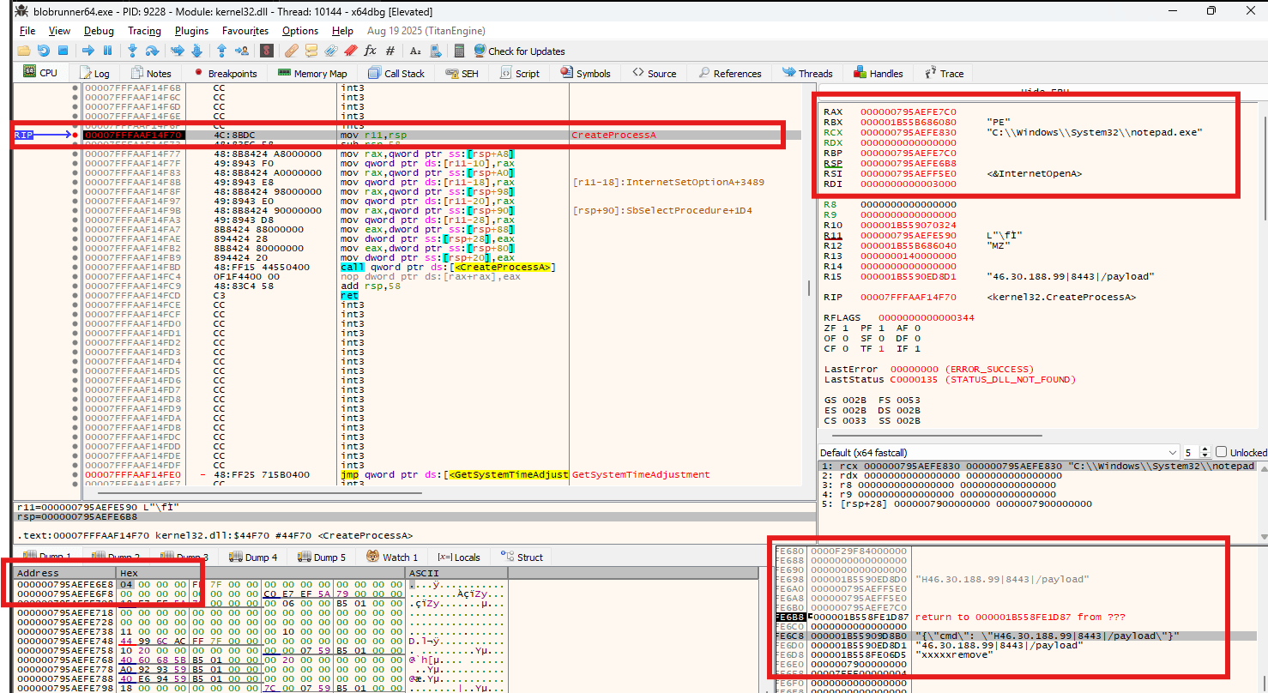Open the Labels paperclip-tag icon
The image size is (1268, 693).
coord(330,51)
